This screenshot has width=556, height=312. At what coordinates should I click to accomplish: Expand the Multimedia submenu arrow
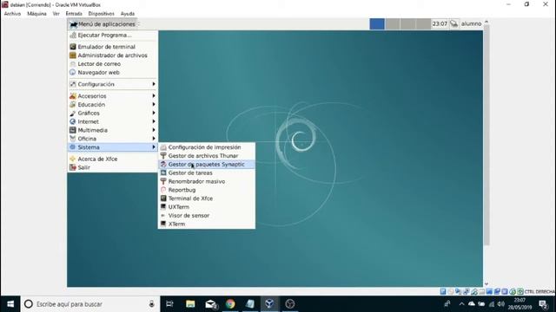pos(154,130)
